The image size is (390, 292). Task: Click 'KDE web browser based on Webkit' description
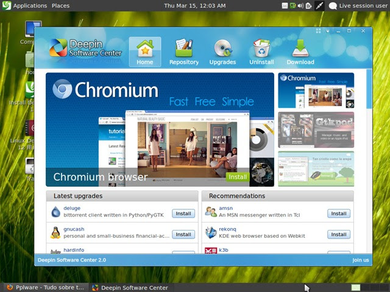click(262, 236)
